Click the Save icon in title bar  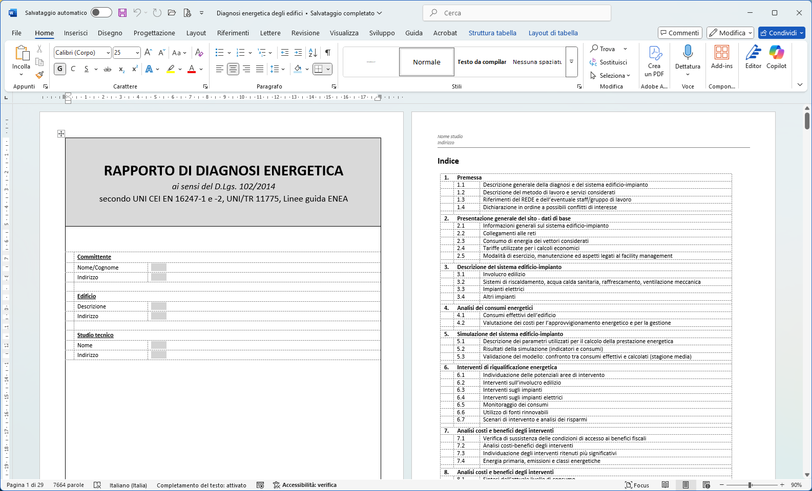pos(122,13)
